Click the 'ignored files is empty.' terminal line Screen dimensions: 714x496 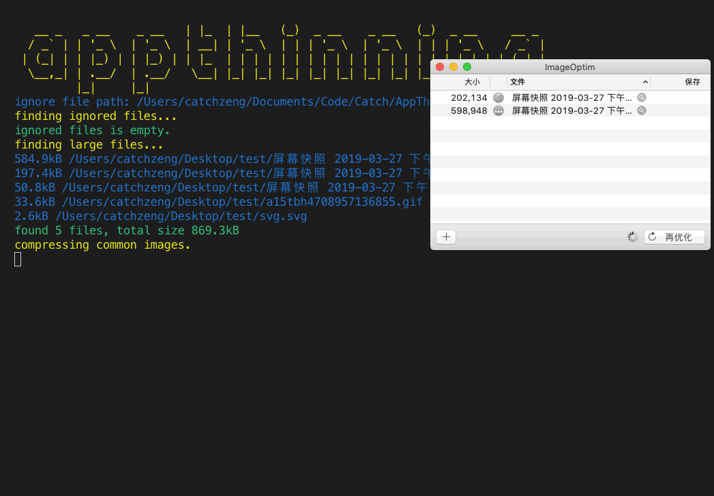point(93,130)
